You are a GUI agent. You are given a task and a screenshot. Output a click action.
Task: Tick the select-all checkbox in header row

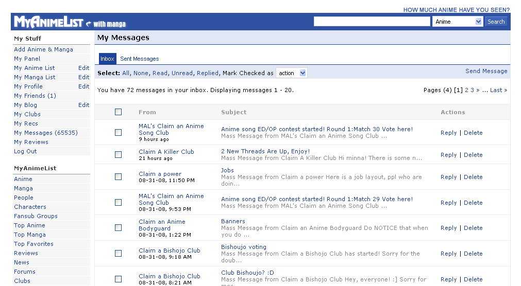pos(119,112)
